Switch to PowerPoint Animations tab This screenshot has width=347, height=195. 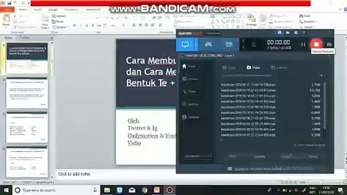[x=93, y=9]
